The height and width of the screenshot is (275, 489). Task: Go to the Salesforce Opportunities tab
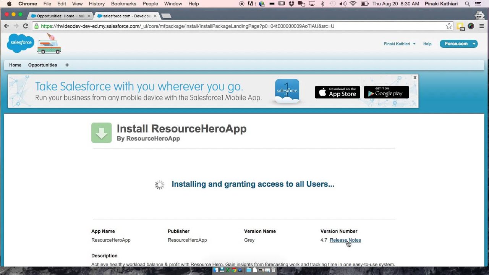(42, 65)
